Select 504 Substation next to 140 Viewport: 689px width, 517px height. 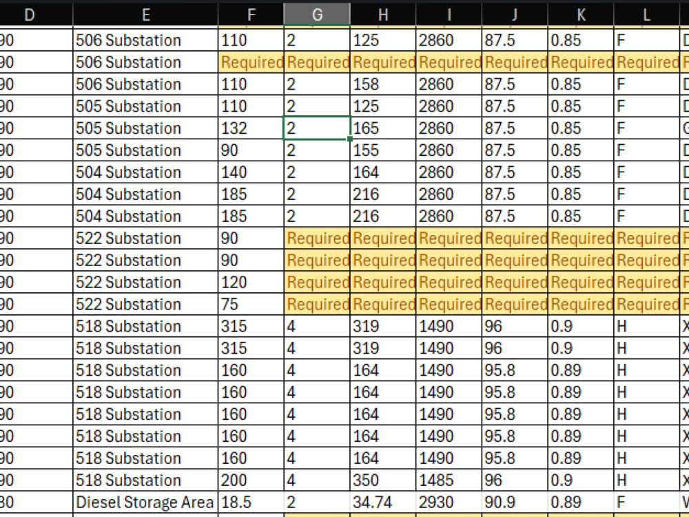click(145, 172)
